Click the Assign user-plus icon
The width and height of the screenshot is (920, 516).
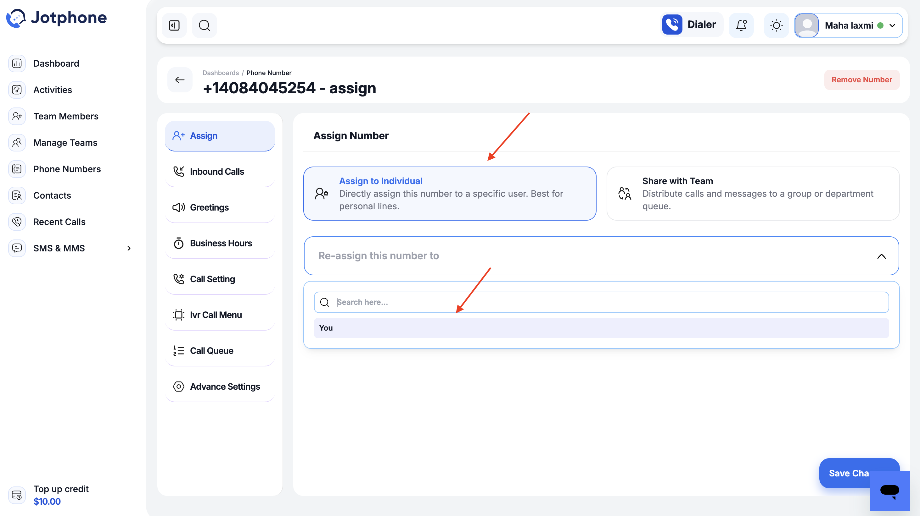coord(179,136)
